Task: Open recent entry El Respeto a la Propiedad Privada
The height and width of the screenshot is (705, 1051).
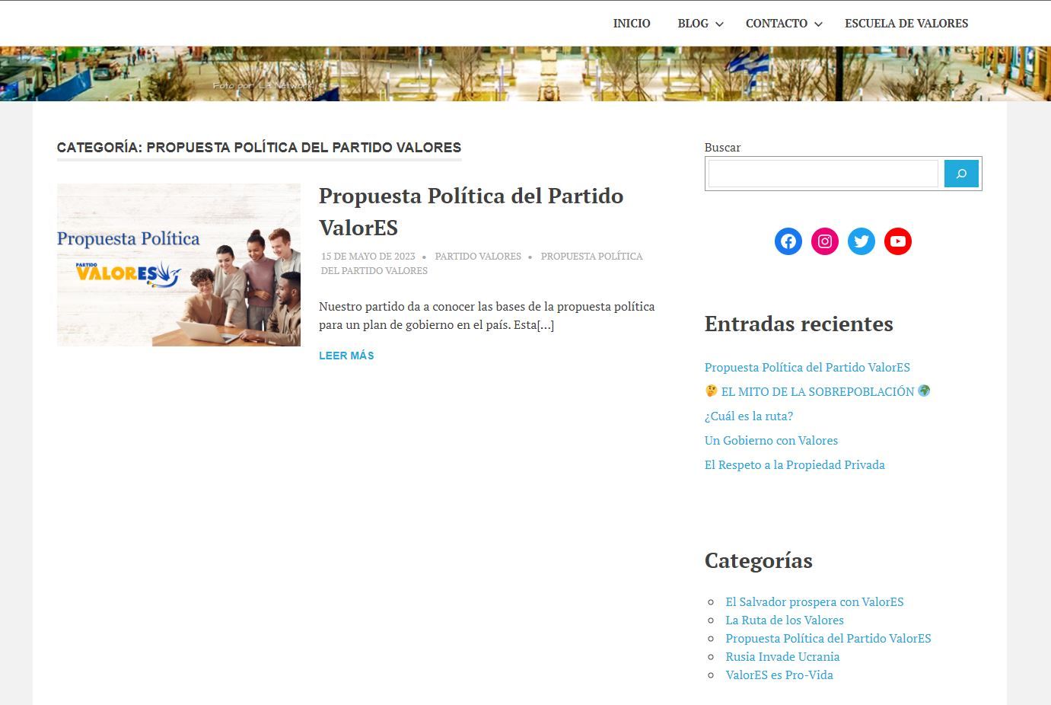Action: (795, 464)
